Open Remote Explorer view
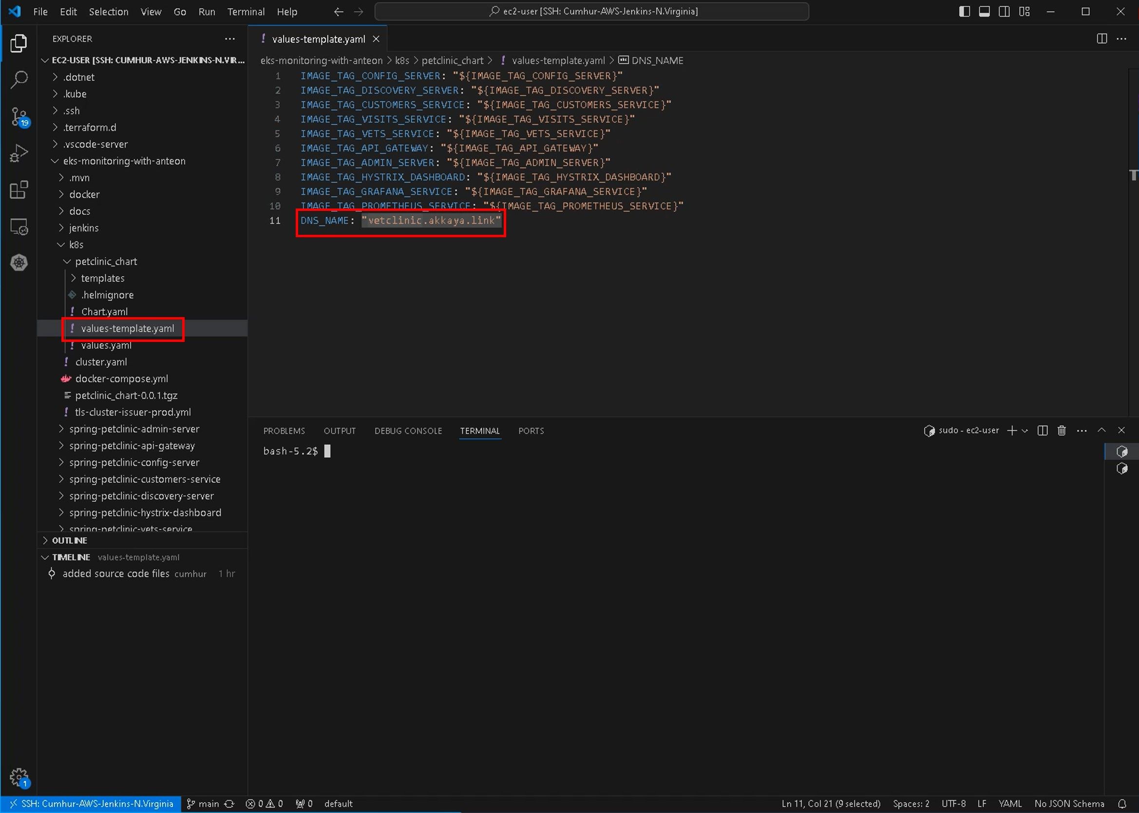This screenshot has height=813, width=1139. pyautogui.click(x=19, y=227)
